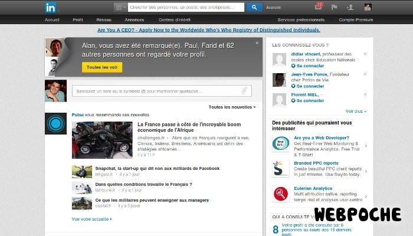Click Florent NIEL's avatar placeholder
Image resolution: width=413 pixels, height=236 pixels.
pyautogui.click(x=279, y=100)
